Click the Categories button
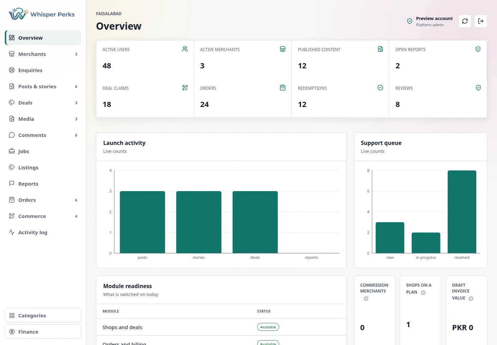This screenshot has height=345, width=497. 43,315
